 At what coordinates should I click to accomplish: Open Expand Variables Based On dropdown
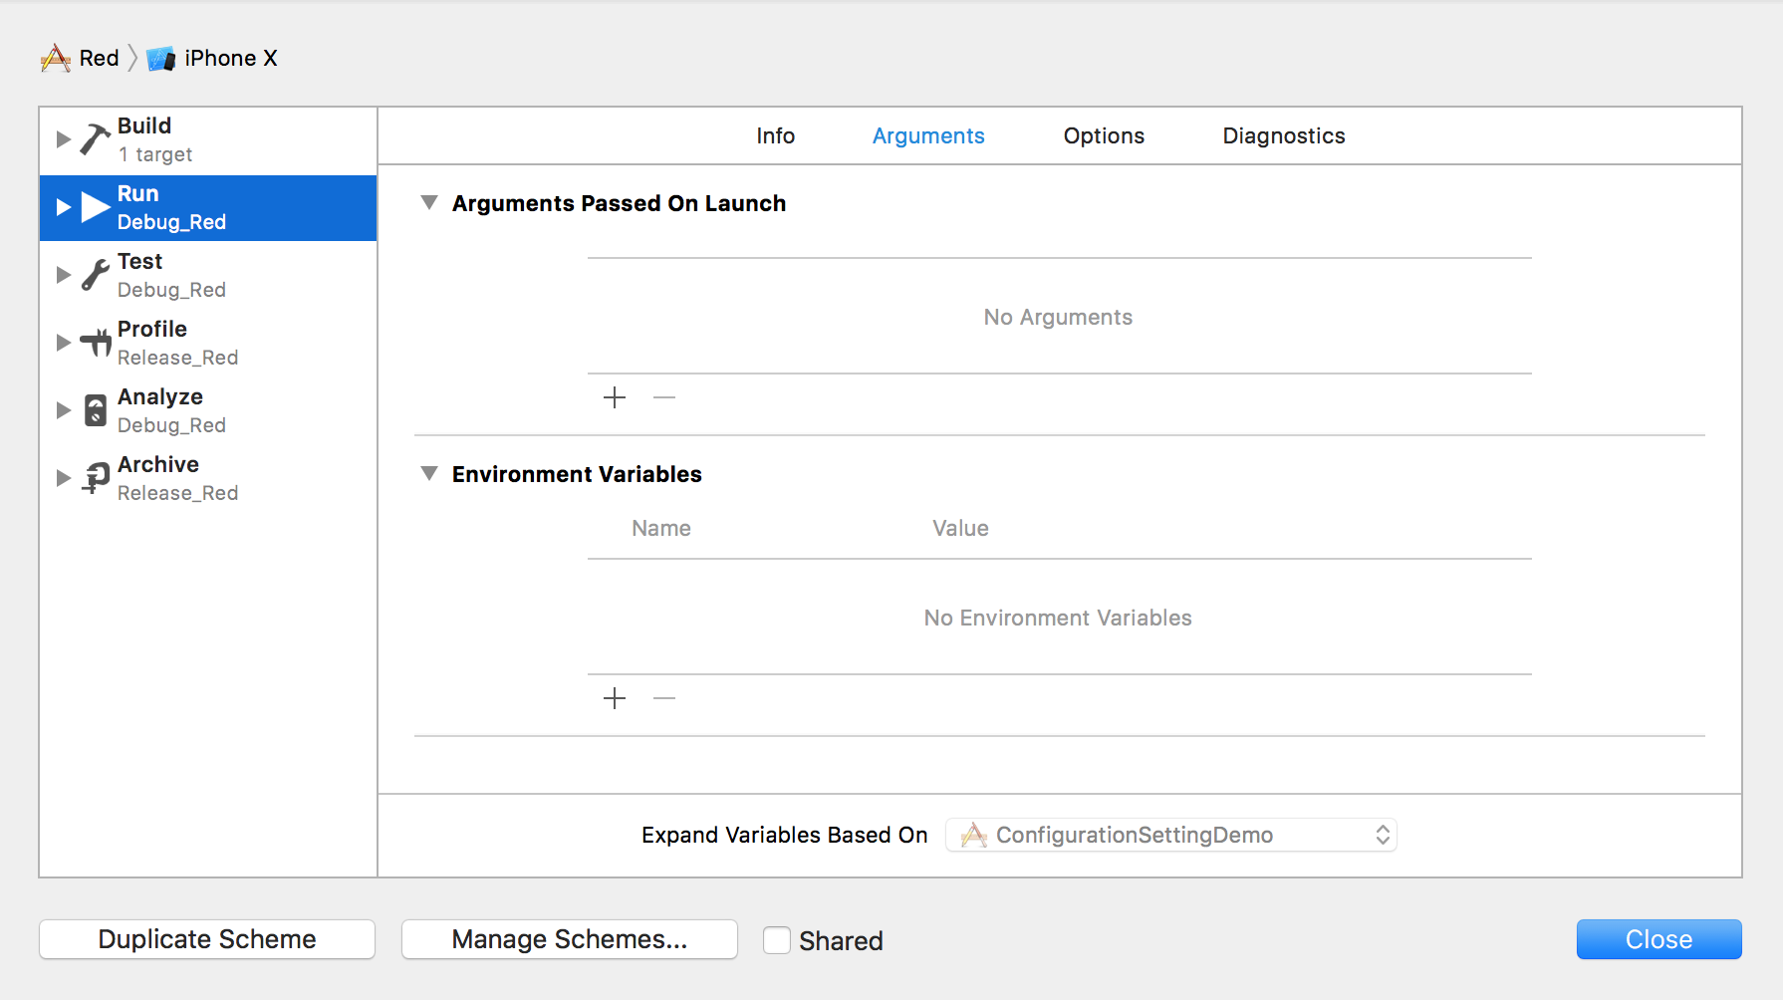(x=1171, y=835)
